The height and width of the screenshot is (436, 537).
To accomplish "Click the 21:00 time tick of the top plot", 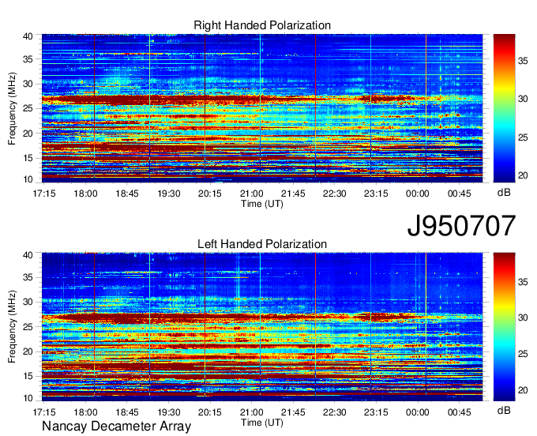I will click(252, 194).
